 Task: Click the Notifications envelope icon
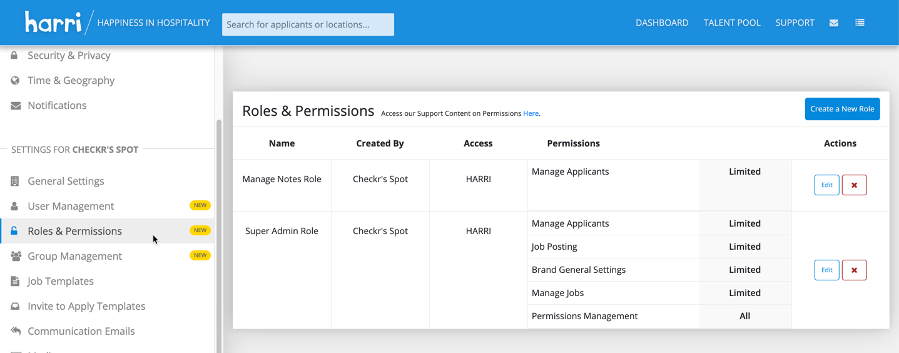coord(16,106)
